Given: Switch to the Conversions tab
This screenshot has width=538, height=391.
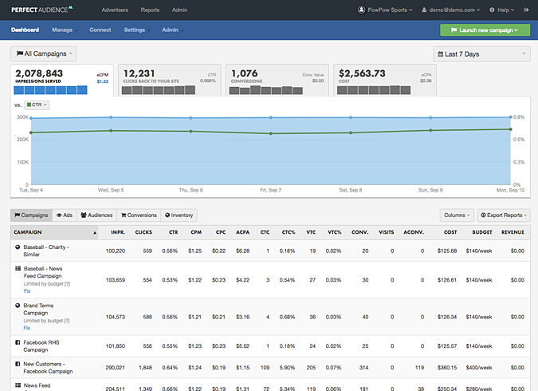Looking at the screenshot, I should (x=139, y=215).
